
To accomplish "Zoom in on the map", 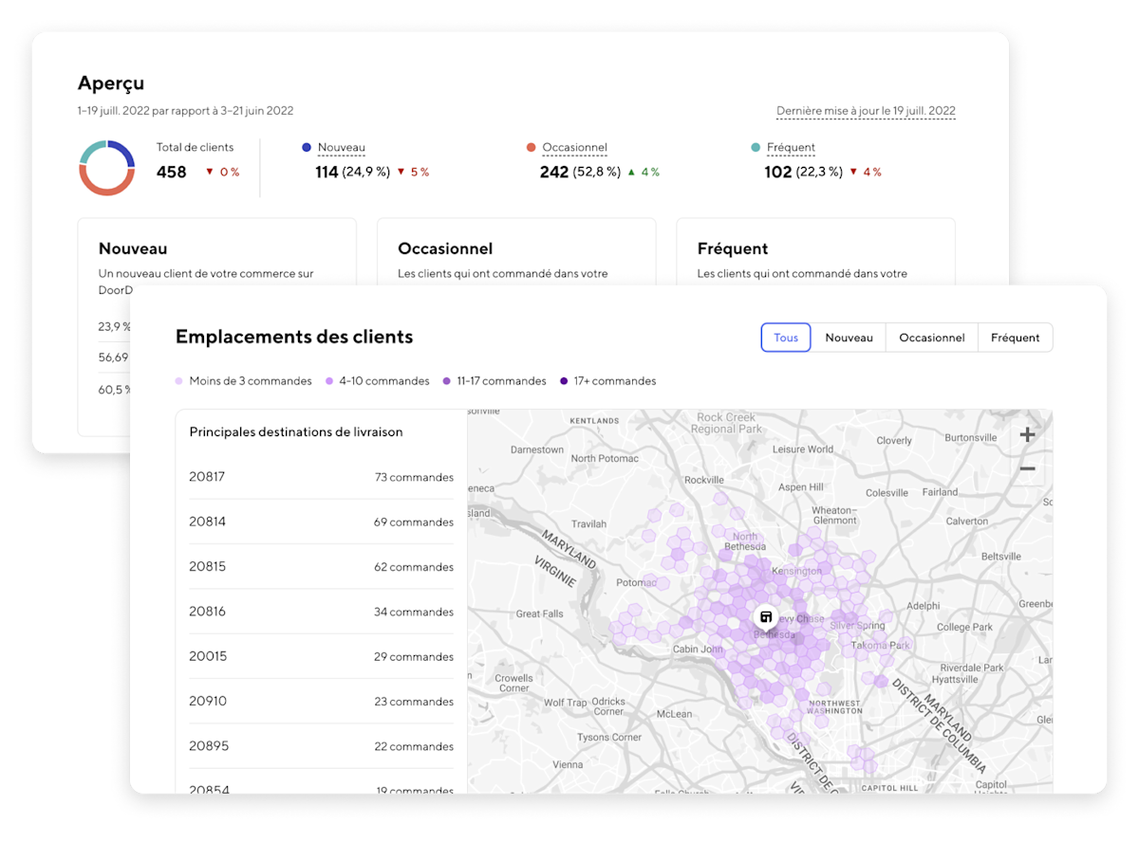I will 1027,433.
